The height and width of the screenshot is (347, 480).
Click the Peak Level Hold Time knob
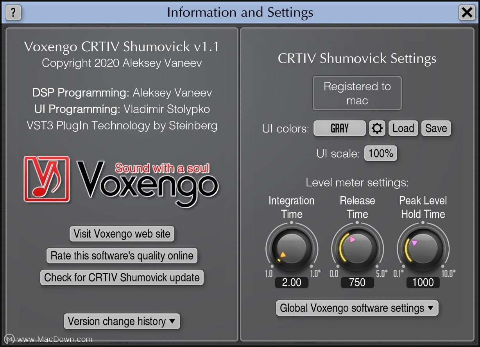pyautogui.click(x=423, y=249)
